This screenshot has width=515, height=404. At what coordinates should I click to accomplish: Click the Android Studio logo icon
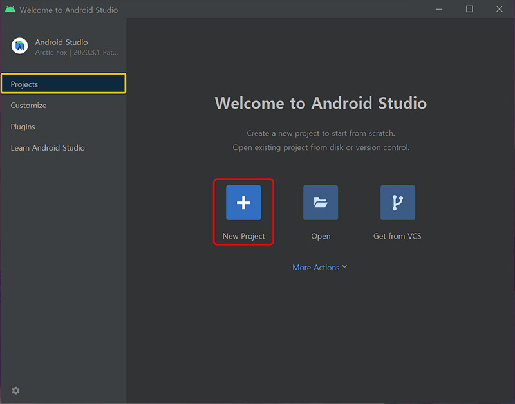(x=20, y=46)
